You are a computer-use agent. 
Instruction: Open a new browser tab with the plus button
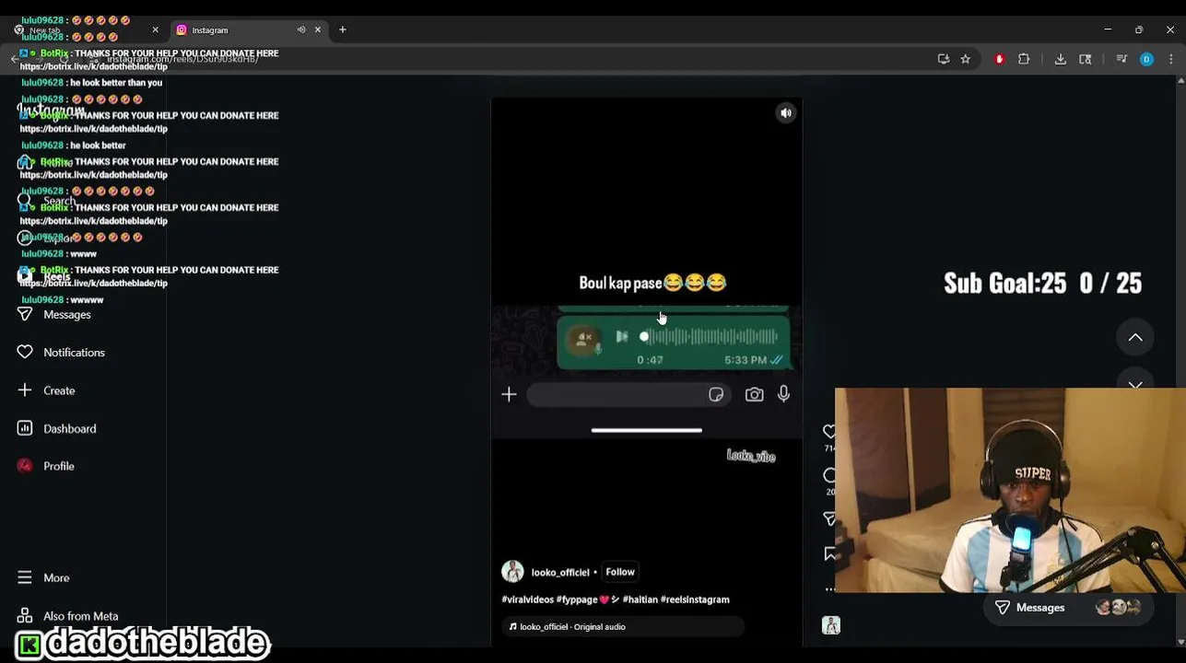coord(343,30)
